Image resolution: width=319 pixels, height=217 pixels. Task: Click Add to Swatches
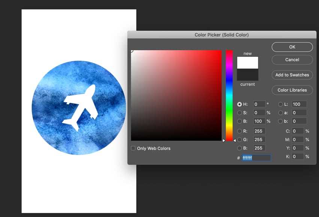tap(292, 75)
